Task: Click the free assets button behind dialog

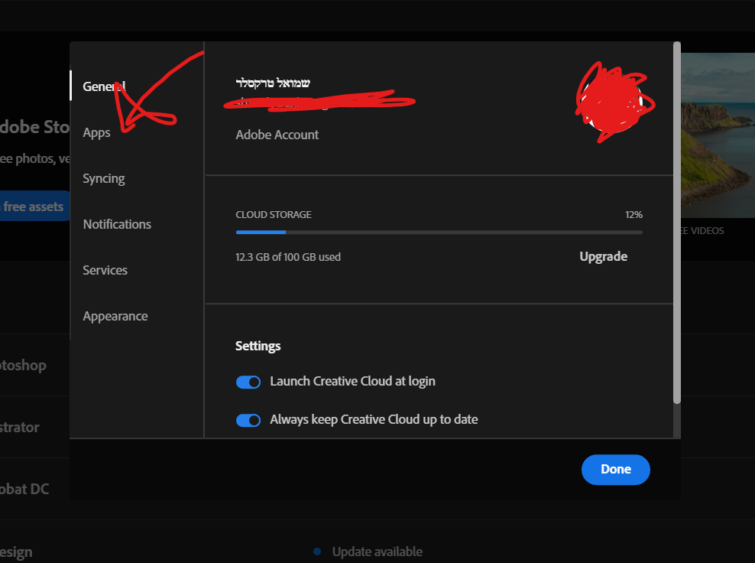Action: pyautogui.click(x=34, y=207)
